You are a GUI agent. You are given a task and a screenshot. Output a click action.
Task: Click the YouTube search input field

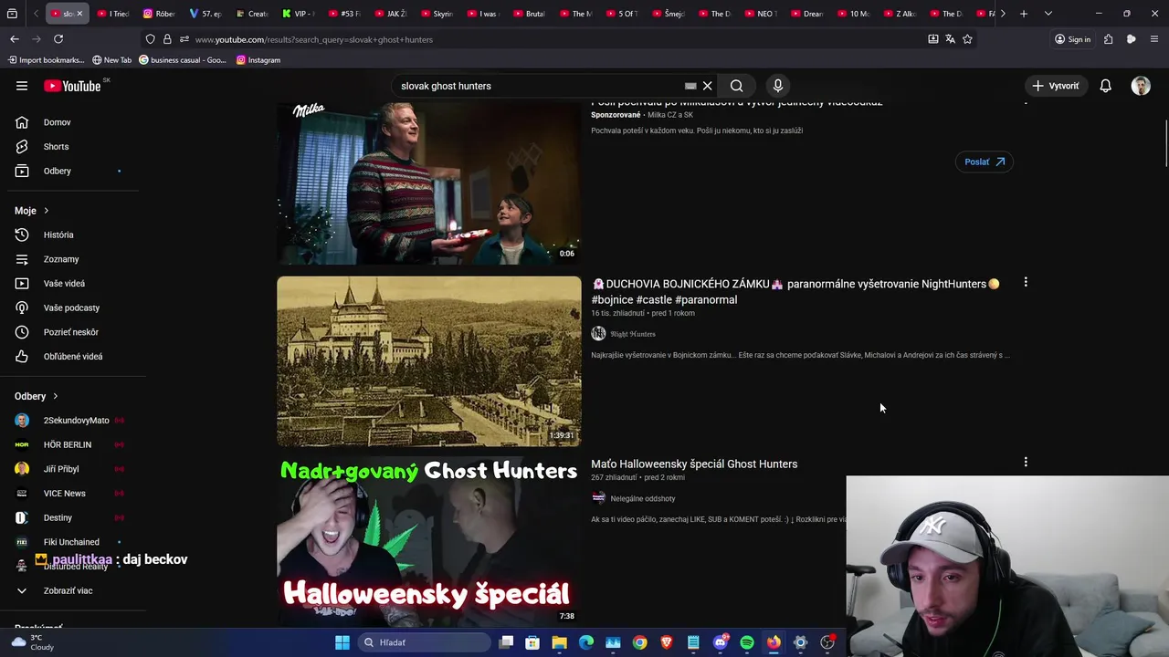tap(539, 86)
